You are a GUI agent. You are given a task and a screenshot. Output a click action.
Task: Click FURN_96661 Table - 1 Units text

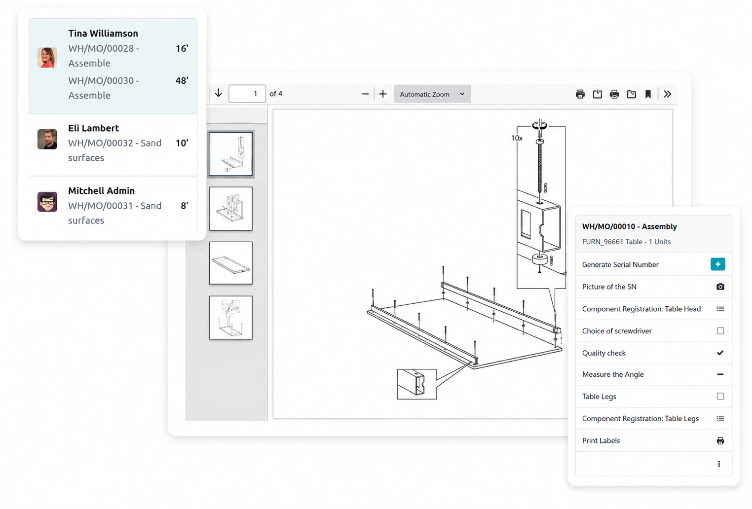tap(626, 242)
